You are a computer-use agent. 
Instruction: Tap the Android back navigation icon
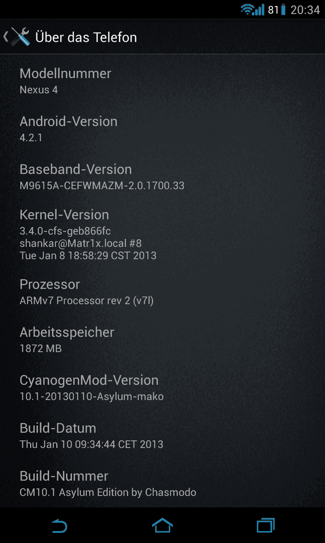click(59, 526)
